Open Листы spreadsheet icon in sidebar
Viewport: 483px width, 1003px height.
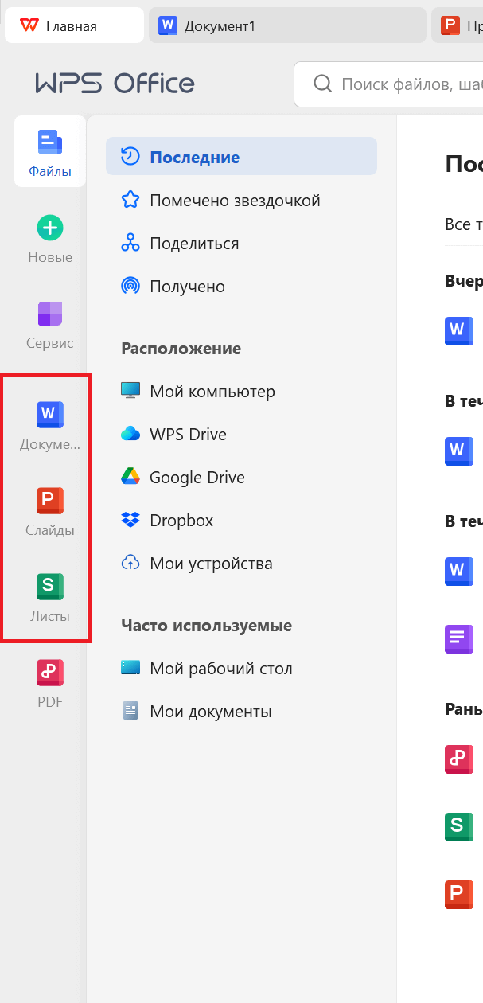point(50,587)
